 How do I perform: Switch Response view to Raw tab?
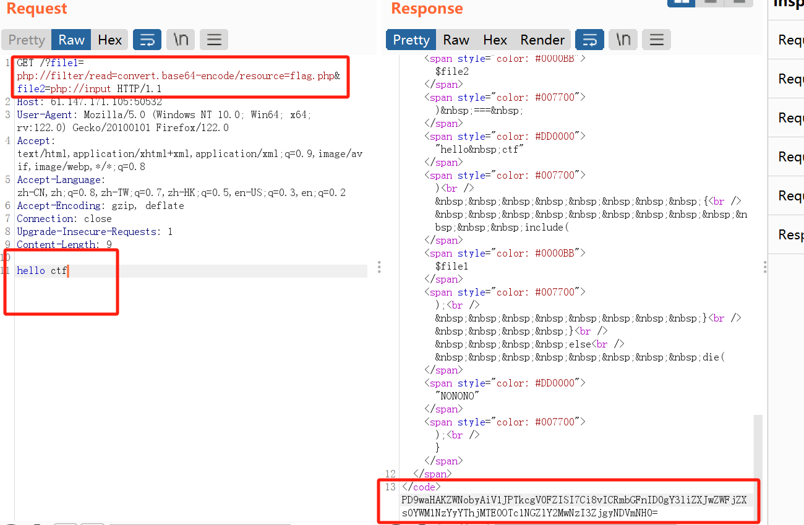tap(456, 40)
